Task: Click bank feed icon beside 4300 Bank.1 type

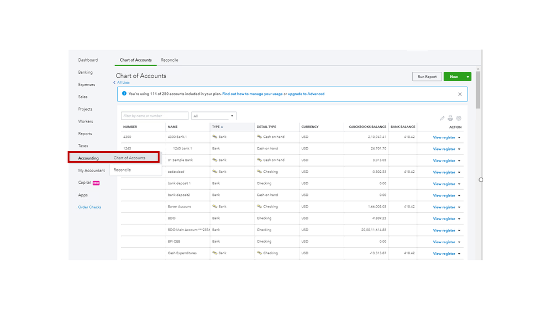Action: point(215,137)
